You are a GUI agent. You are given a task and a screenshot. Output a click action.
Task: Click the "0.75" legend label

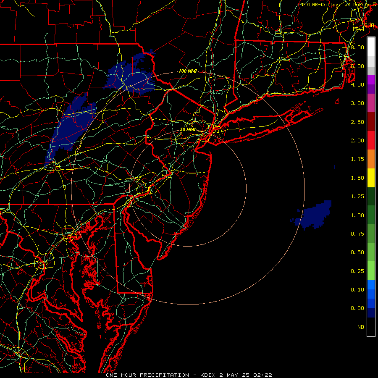coord(357,234)
